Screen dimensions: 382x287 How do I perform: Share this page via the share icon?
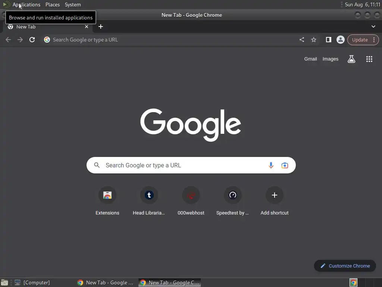coord(302,40)
